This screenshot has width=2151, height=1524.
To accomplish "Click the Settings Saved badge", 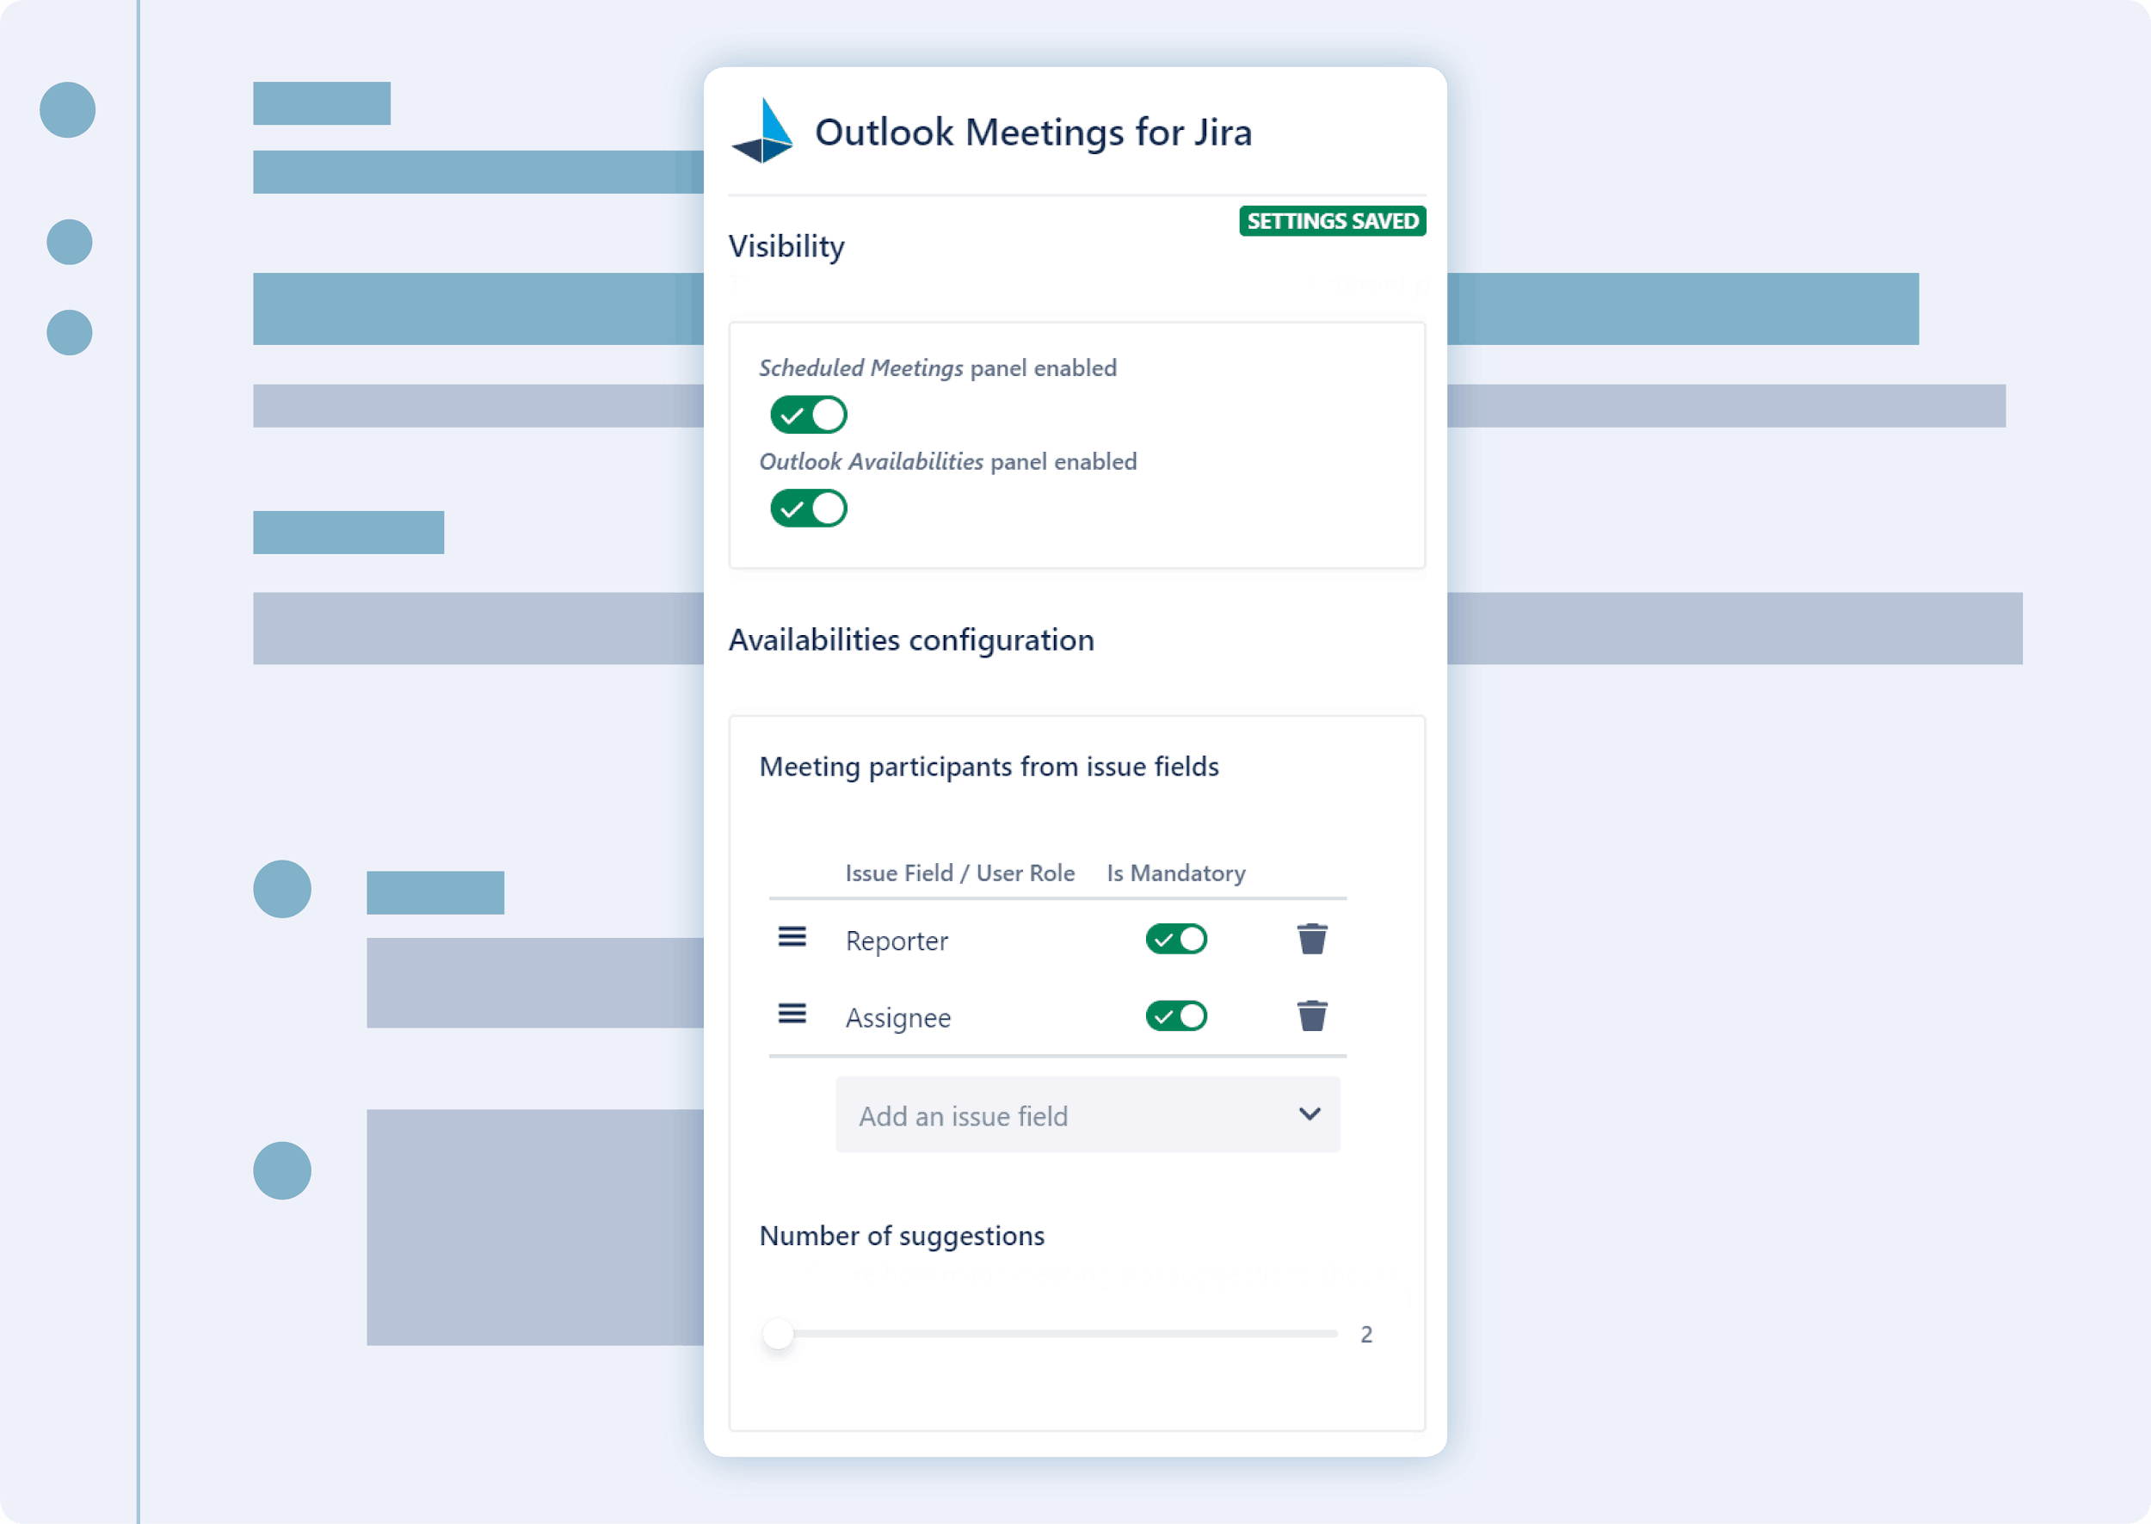I will tap(1332, 220).
